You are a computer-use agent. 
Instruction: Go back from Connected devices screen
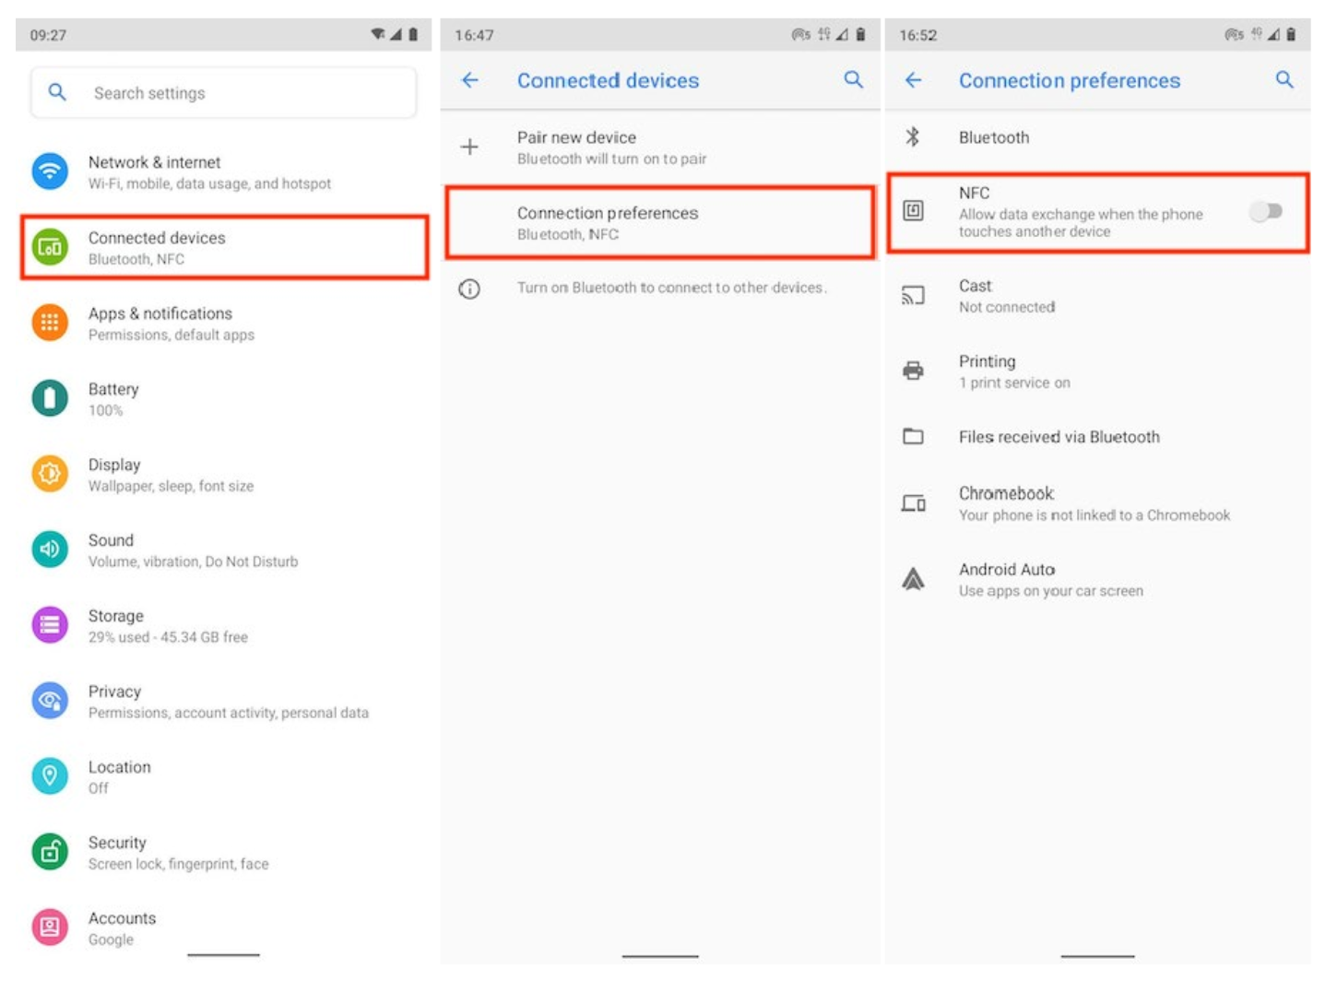pyautogui.click(x=470, y=80)
